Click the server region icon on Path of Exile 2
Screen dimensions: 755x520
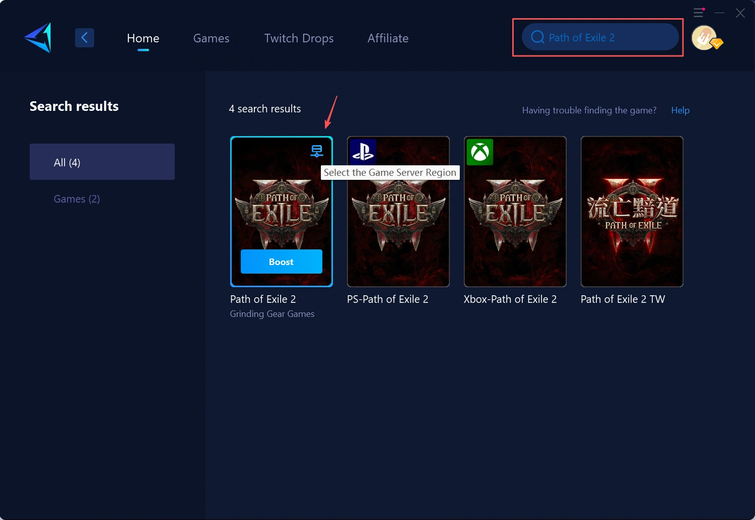tap(317, 151)
